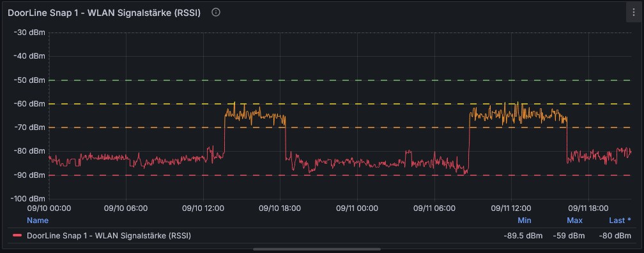Viewport: 644px width, 253px height.
Task: Click the 09/11 00:00 time axis label
Action: pyautogui.click(x=357, y=208)
